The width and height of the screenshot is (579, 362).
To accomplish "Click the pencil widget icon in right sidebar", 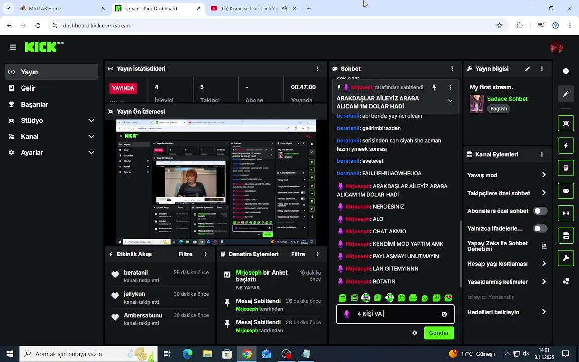I will click(566, 94).
